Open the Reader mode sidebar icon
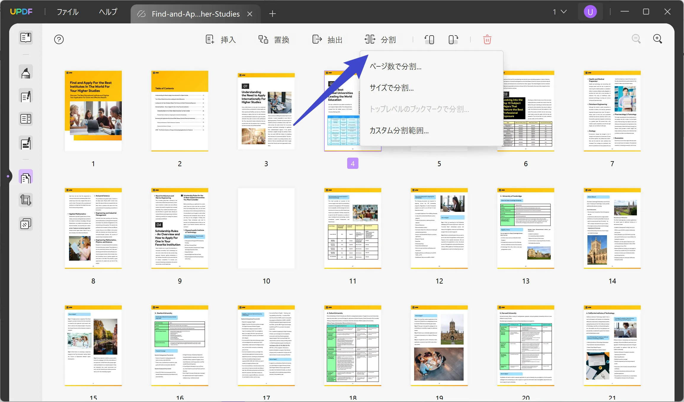Image resolution: width=684 pixels, height=402 pixels. point(26,38)
